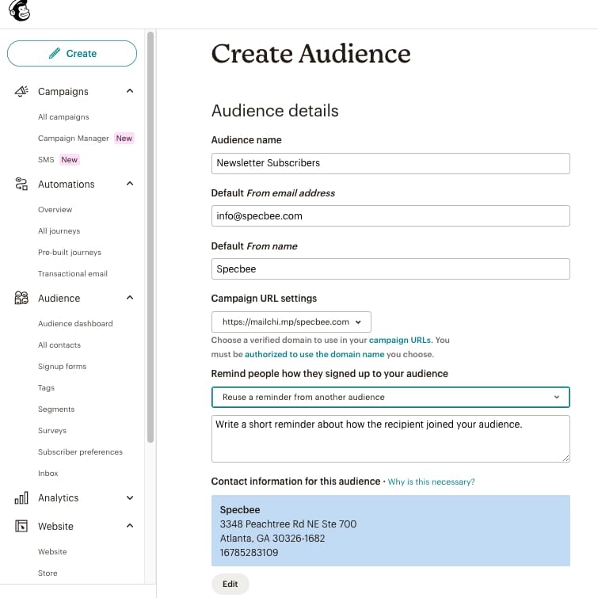Open Campaign Manager from sidebar
This screenshot has height=598, width=598.
[x=74, y=139]
